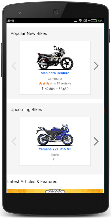Viewport: 111px width, 218px height.
Task: Tap the Wi-Fi status icon
Action: [80, 21]
